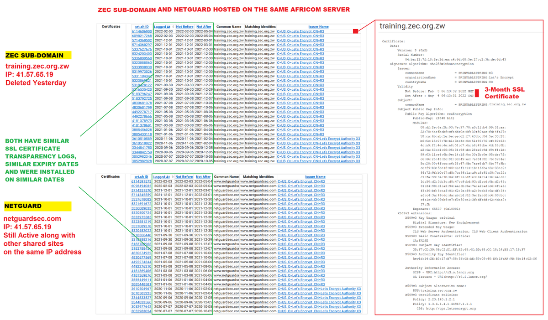Screen dimensions: 548x320
Task: Click Not After header in training.zec.org.zw table
Action: tap(203, 27)
